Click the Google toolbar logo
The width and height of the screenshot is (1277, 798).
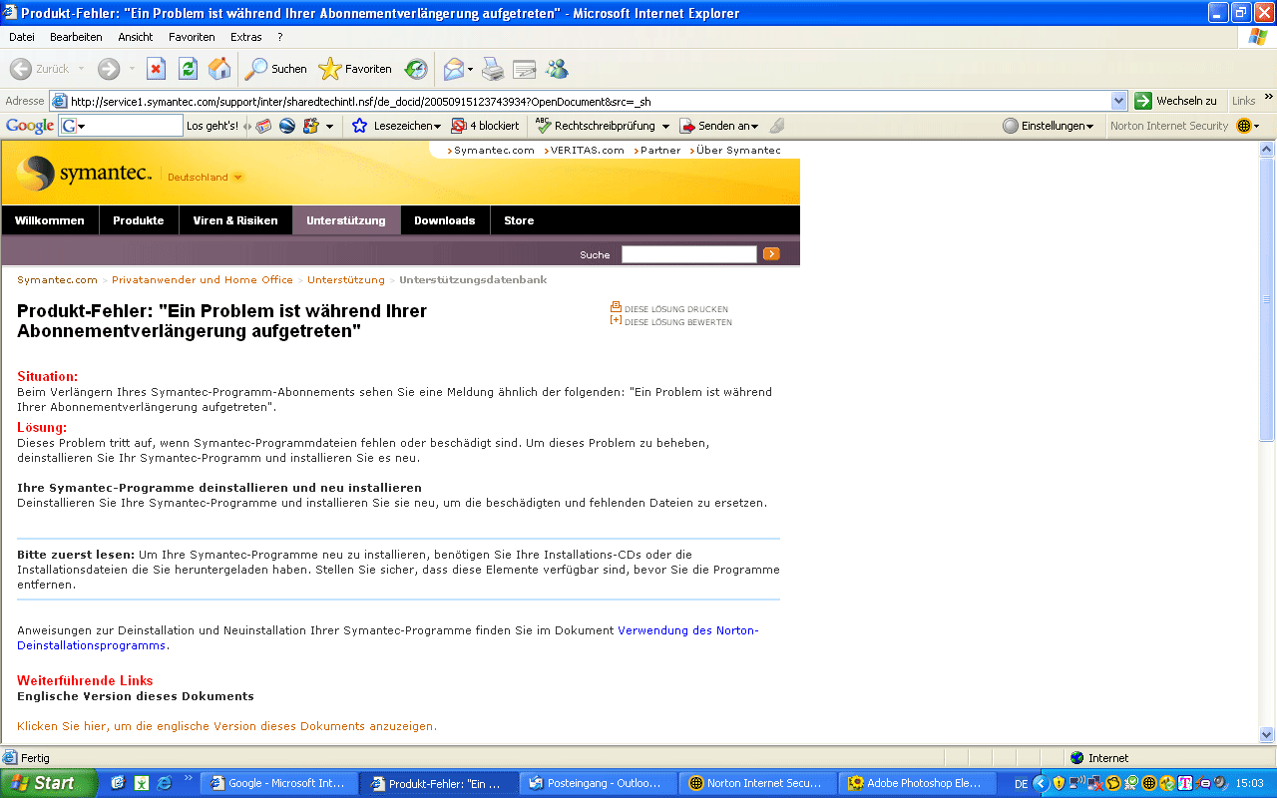pos(30,126)
